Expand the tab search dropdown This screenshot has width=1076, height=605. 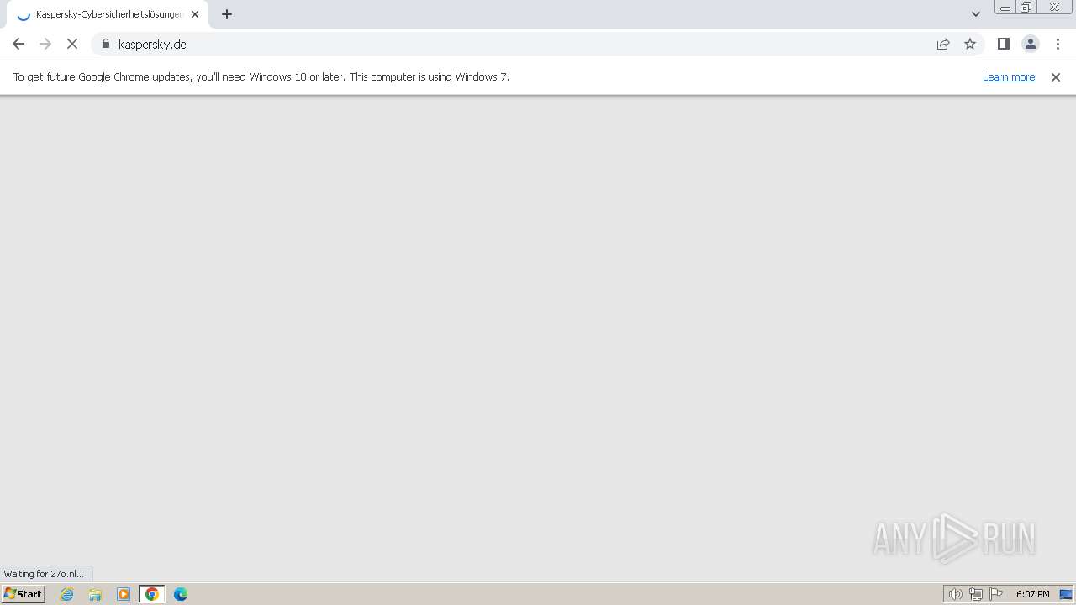pyautogui.click(x=976, y=14)
